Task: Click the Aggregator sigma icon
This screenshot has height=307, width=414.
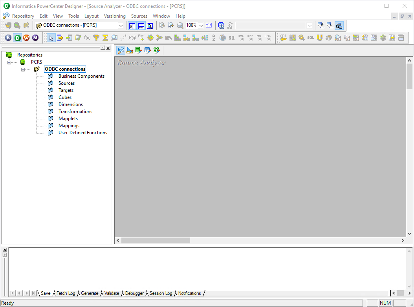Action: tap(105, 38)
